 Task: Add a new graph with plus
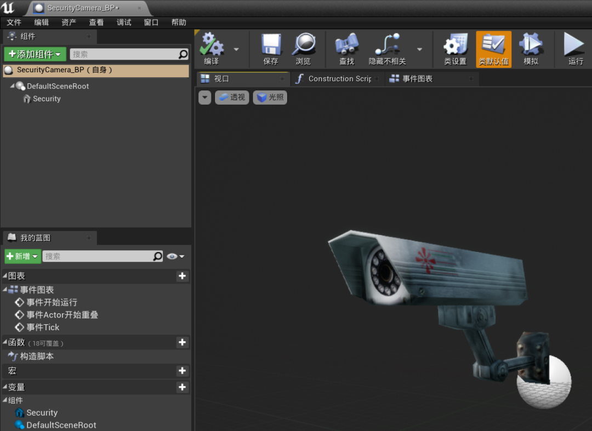click(182, 276)
